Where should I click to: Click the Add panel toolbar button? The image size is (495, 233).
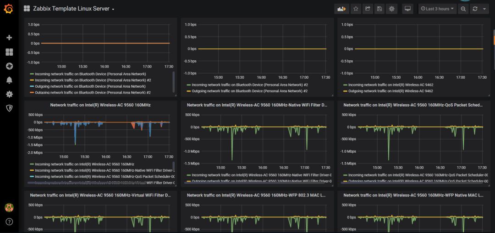(342, 9)
